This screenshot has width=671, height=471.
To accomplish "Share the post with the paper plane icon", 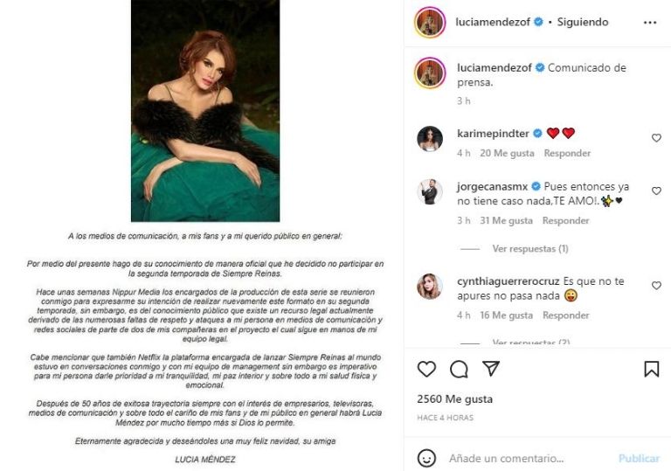I will [x=491, y=370].
